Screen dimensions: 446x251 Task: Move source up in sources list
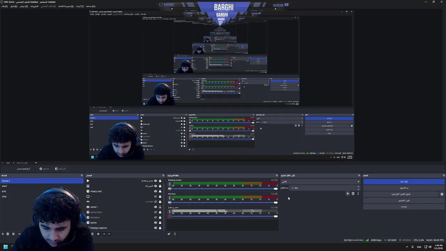pyautogui.click(x=104, y=234)
